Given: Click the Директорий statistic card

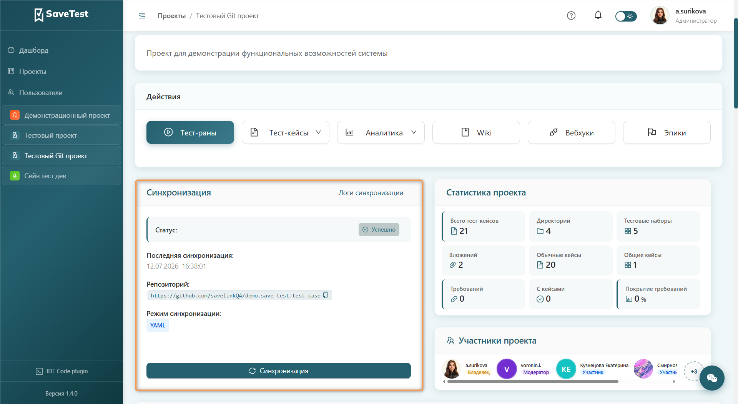Looking at the screenshot, I should [570, 226].
